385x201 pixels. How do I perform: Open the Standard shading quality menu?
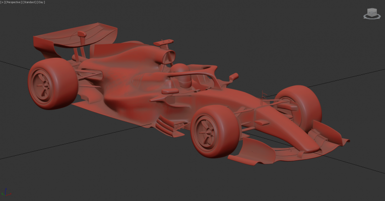tap(28, 2)
